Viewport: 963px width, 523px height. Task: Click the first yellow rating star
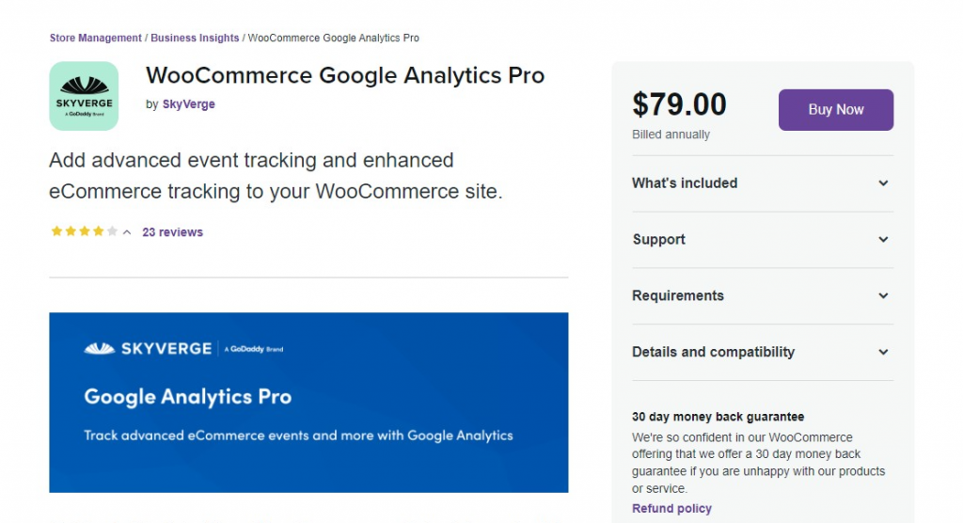coord(56,231)
